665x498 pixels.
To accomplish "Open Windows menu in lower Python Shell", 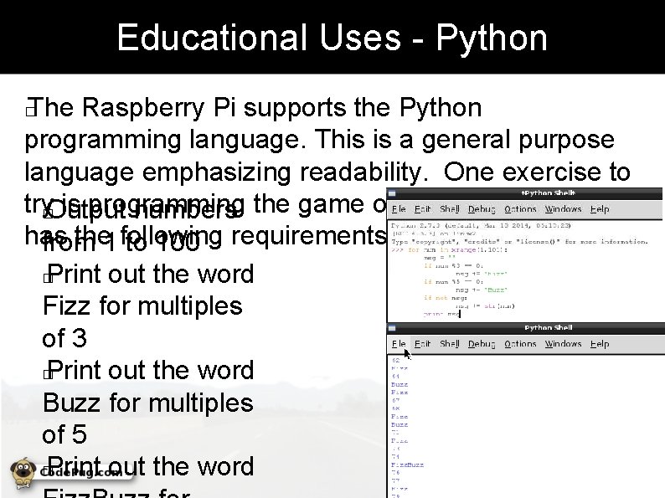I will 563,344.
